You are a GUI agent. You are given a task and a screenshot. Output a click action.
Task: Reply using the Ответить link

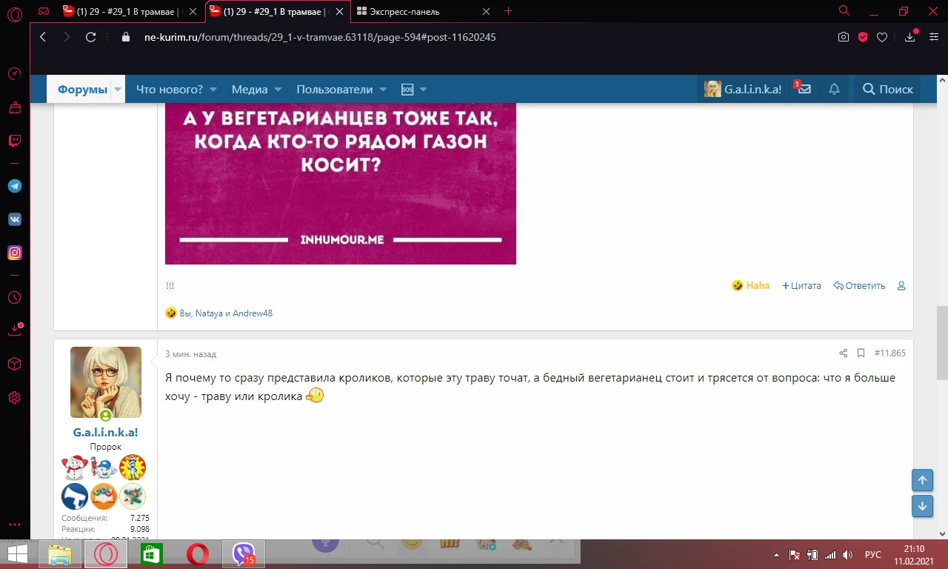[x=859, y=285]
